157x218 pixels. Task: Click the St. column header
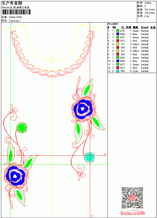(123, 27)
